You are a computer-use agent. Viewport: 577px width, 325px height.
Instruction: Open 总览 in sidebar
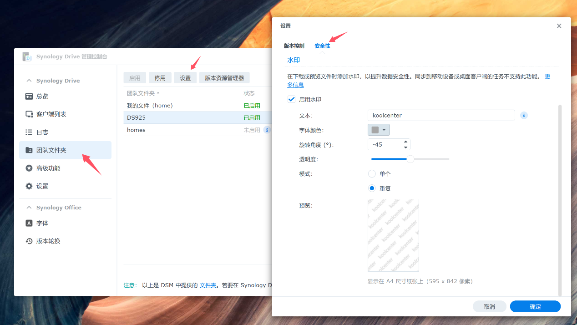click(x=65, y=96)
